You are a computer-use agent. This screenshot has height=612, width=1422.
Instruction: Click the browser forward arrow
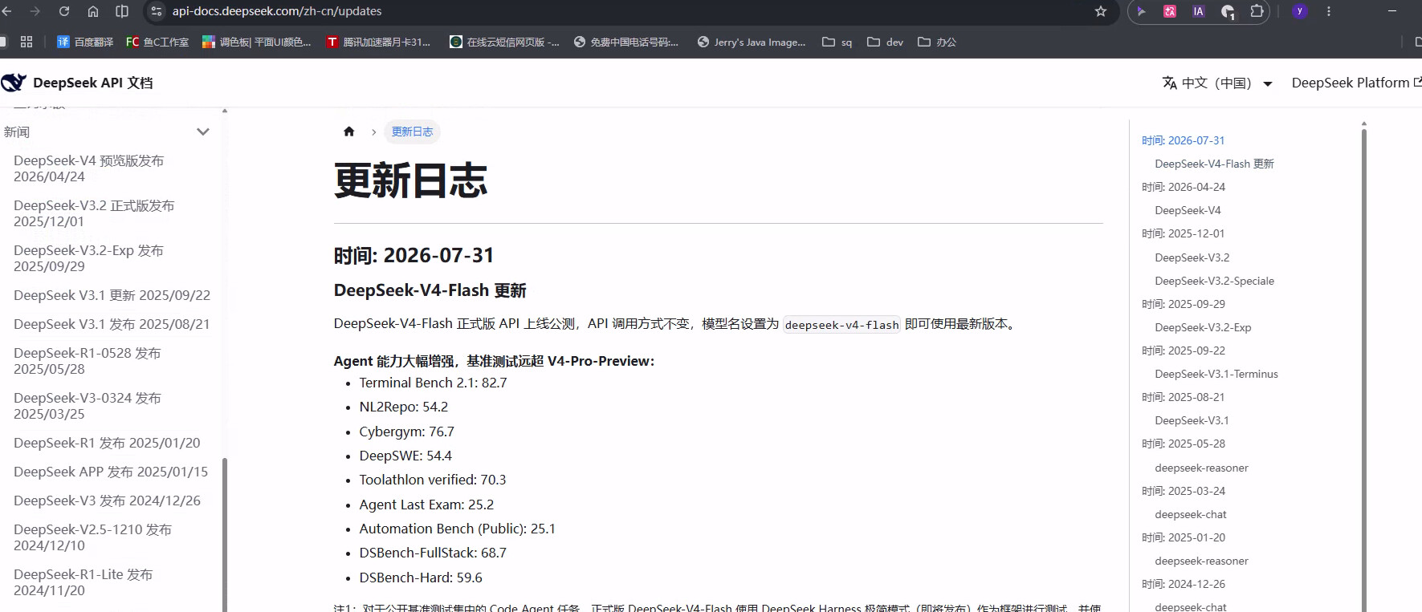pos(35,11)
